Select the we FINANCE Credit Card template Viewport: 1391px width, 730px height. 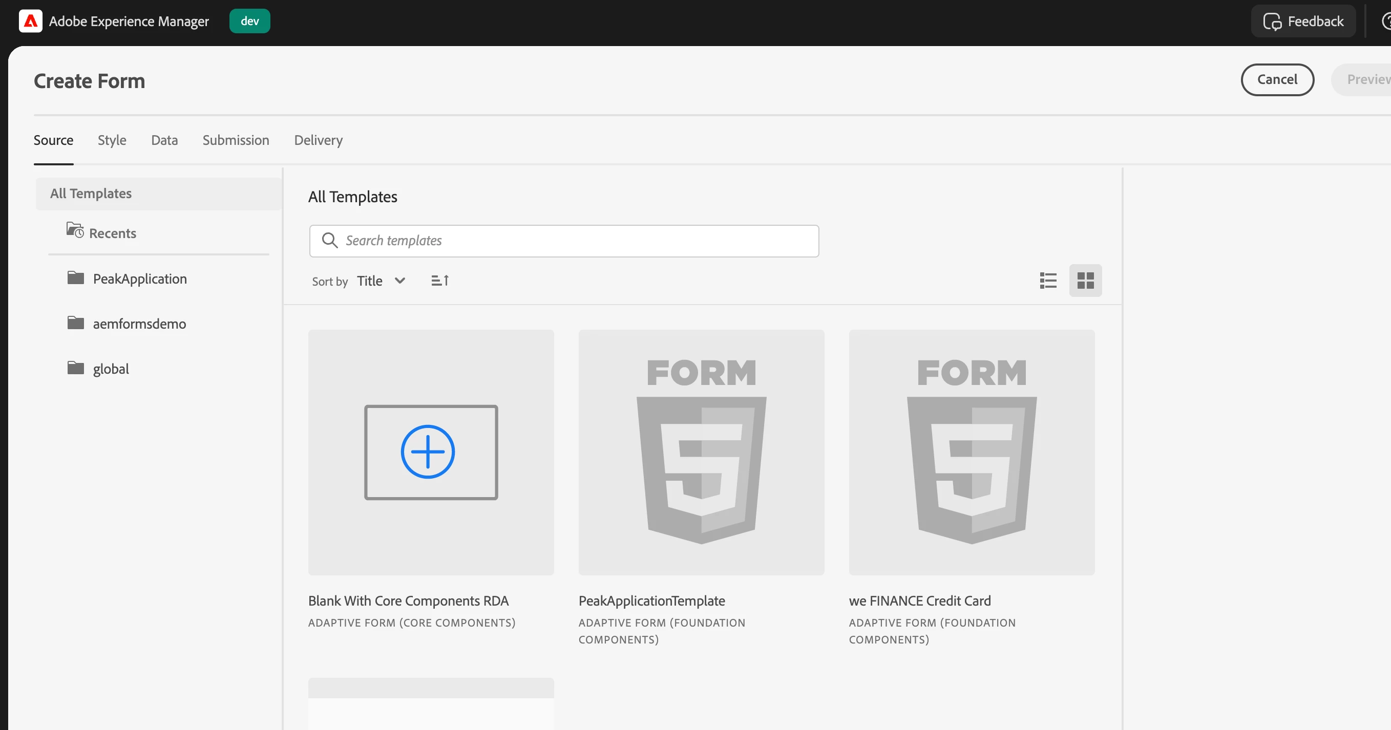click(971, 452)
